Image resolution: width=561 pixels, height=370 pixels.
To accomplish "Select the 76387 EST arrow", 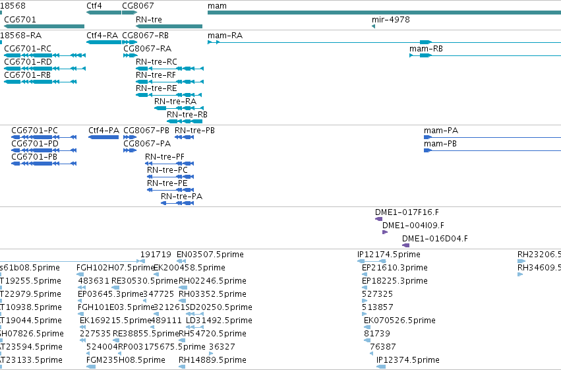I will point(372,354).
